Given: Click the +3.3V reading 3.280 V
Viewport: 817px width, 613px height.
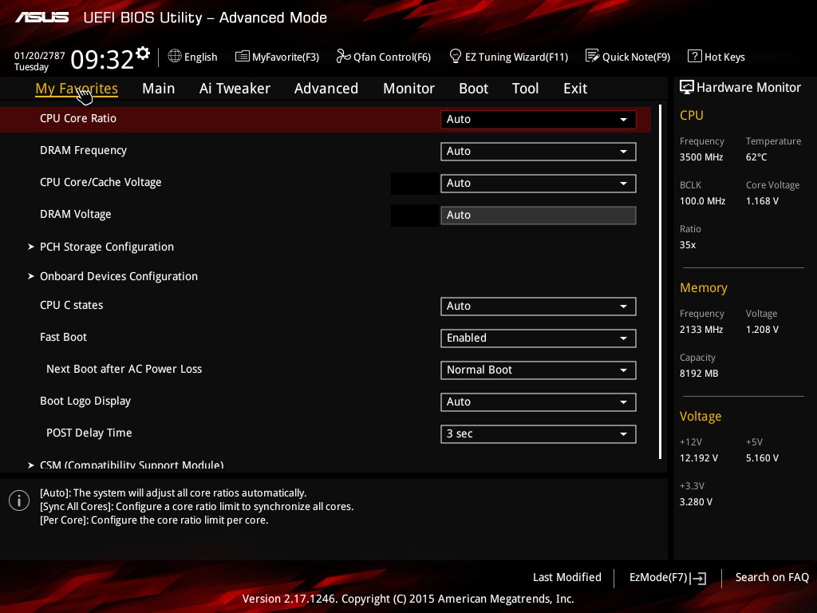Looking at the screenshot, I should 696,502.
